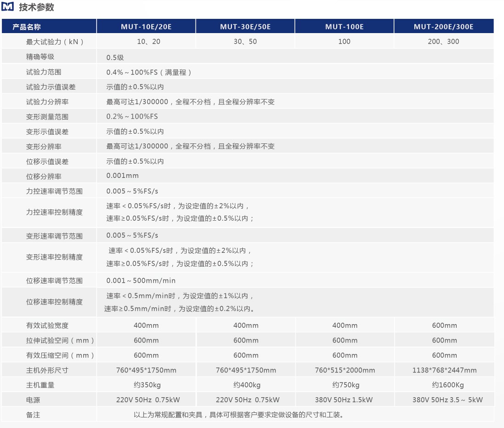Image resolution: width=504 pixels, height=428 pixels.
Task: Click the 0.5级 accuracy value
Action: coord(115,57)
